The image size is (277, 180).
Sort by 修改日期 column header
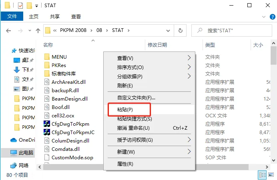pos(157,45)
